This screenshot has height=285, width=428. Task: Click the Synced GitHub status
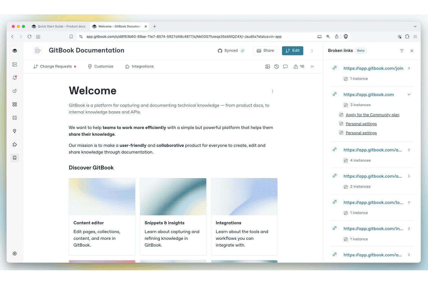(x=231, y=51)
